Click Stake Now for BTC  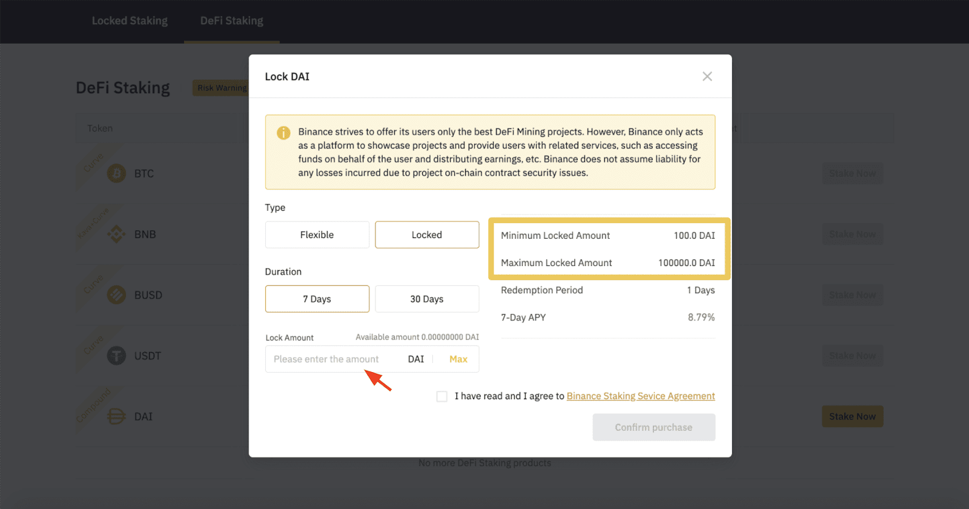(x=853, y=173)
